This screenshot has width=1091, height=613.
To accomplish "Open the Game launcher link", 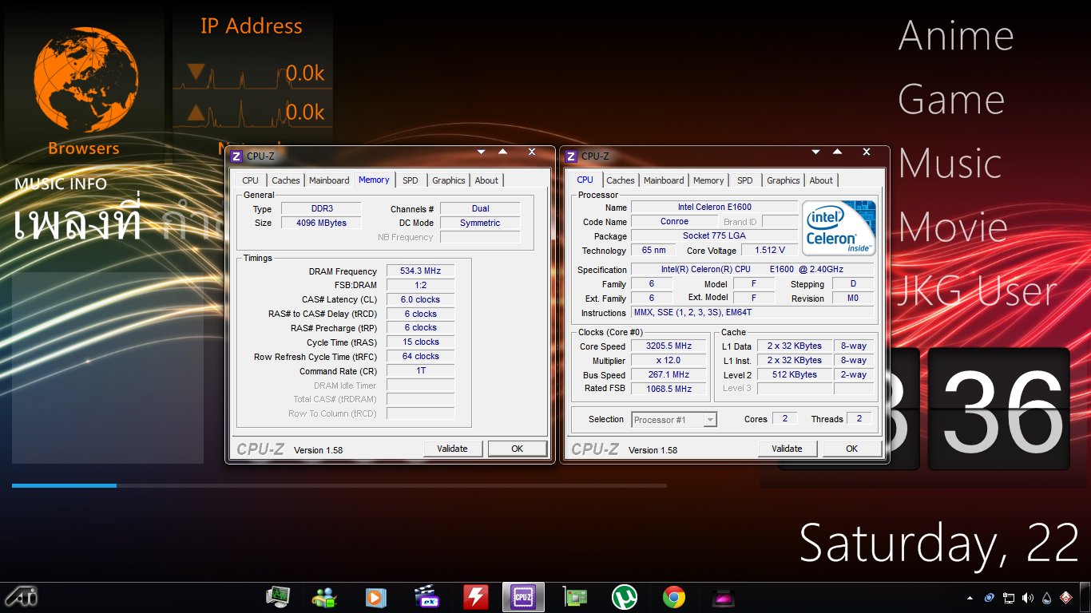I will (951, 100).
